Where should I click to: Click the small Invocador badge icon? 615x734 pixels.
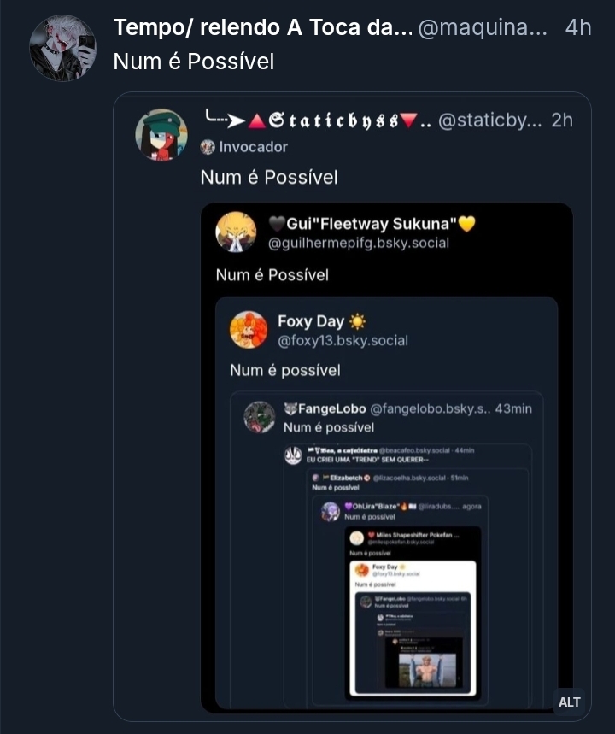(x=208, y=147)
